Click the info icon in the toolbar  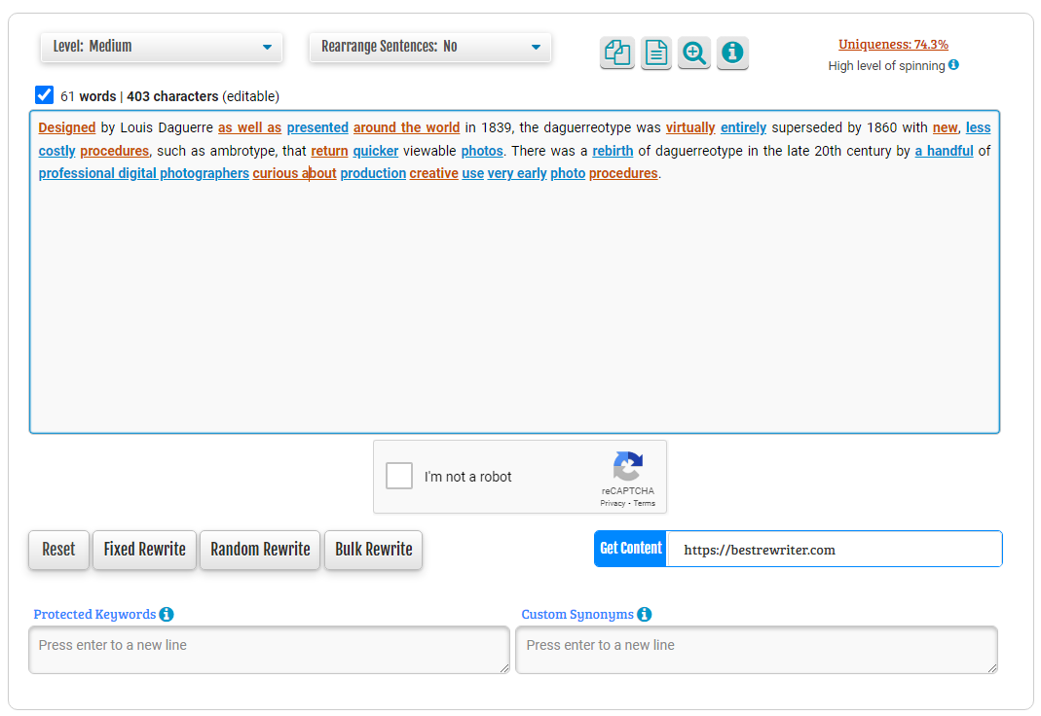732,53
